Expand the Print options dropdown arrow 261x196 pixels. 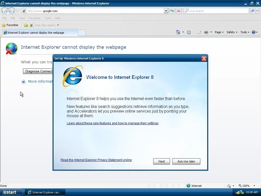click(x=211, y=32)
